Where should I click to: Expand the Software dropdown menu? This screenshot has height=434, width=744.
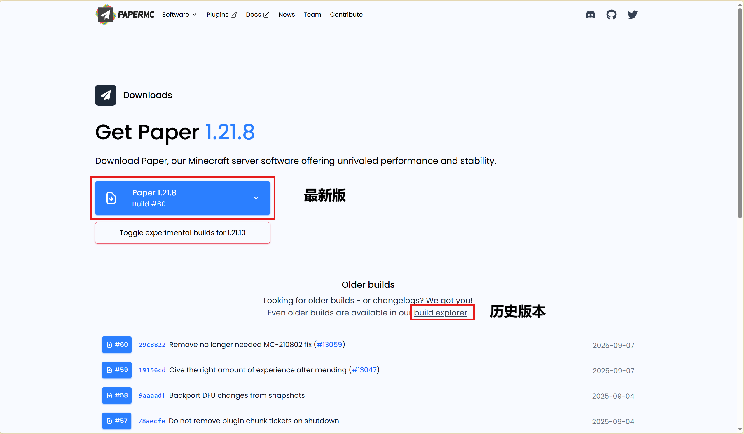click(x=179, y=15)
